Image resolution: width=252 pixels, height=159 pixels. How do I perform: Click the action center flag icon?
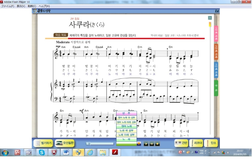point(219,153)
